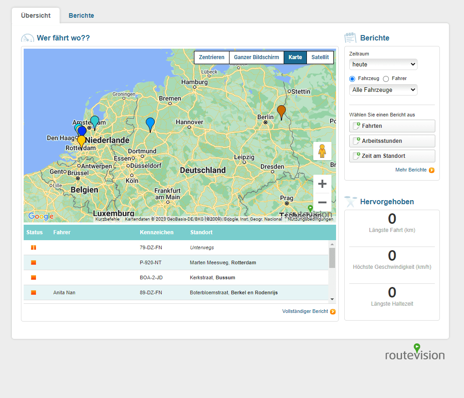
Task: Click the Kennzeichen column header
Action: pos(157,232)
